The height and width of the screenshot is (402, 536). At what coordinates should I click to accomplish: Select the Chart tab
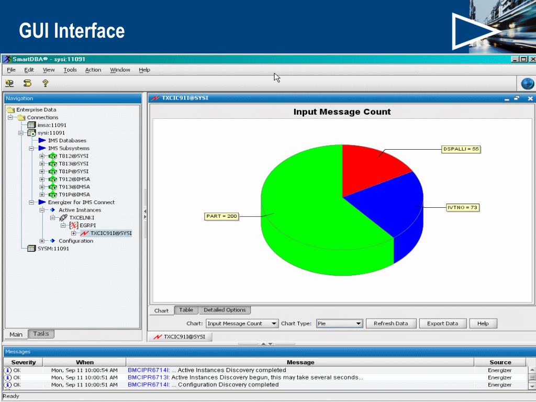point(161,310)
